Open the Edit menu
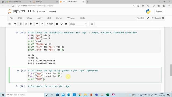 point(20,18)
